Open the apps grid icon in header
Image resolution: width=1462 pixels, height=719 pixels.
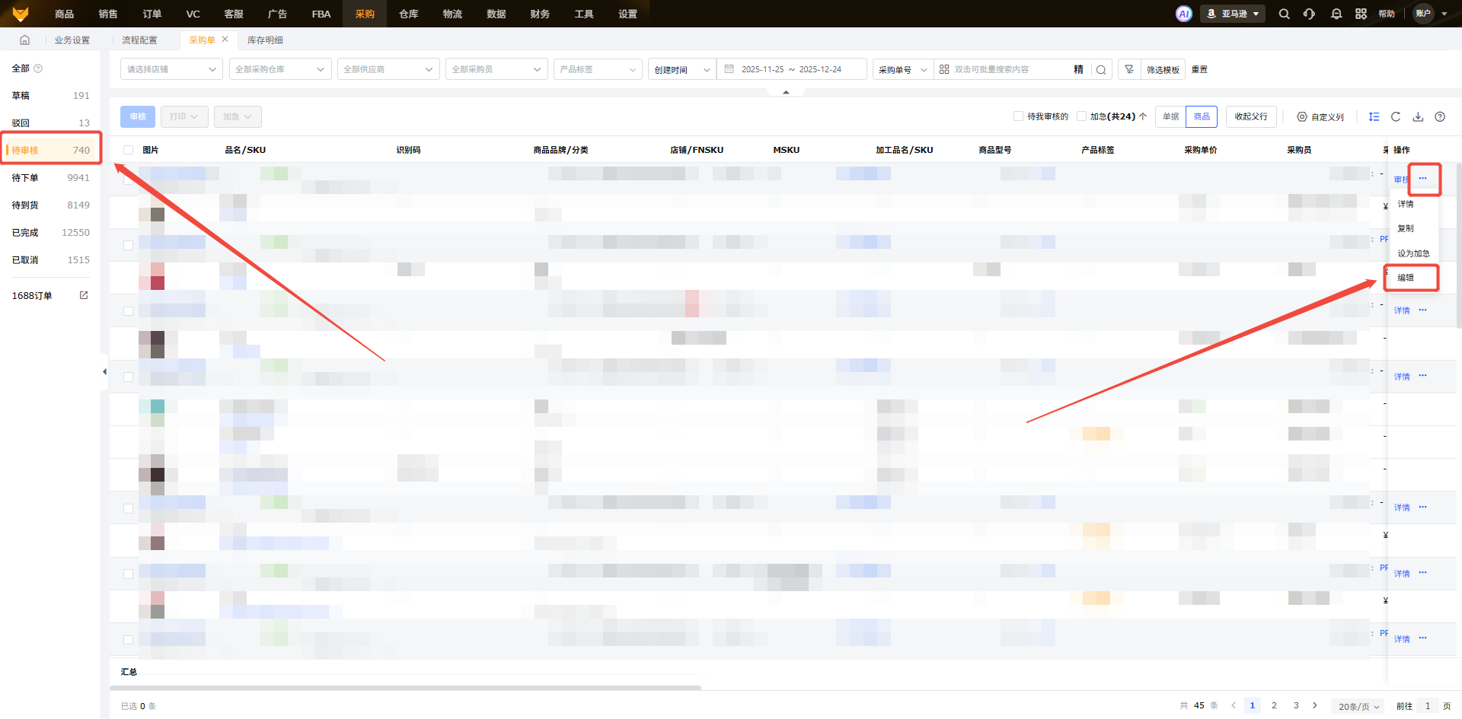pos(1361,14)
